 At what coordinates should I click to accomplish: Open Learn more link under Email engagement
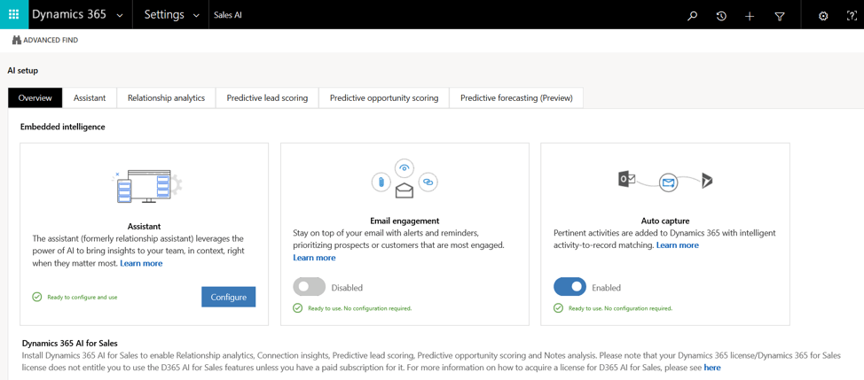click(314, 258)
